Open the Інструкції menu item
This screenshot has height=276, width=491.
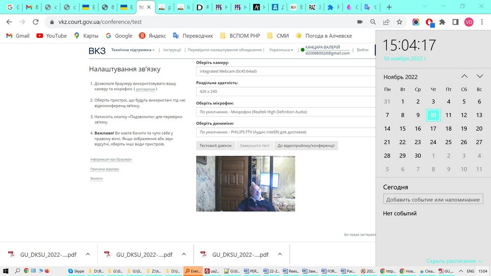(x=172, y=50)
